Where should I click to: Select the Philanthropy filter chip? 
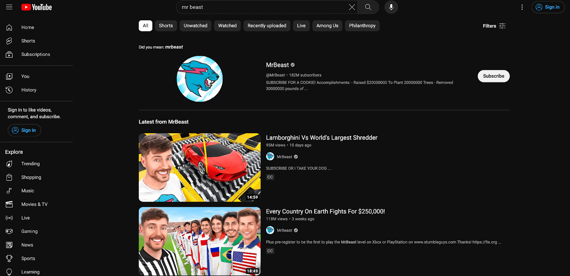362,26
